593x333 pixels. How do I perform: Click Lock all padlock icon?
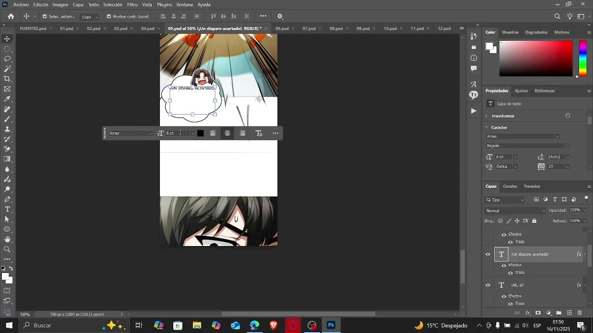[x=534, y=221]
